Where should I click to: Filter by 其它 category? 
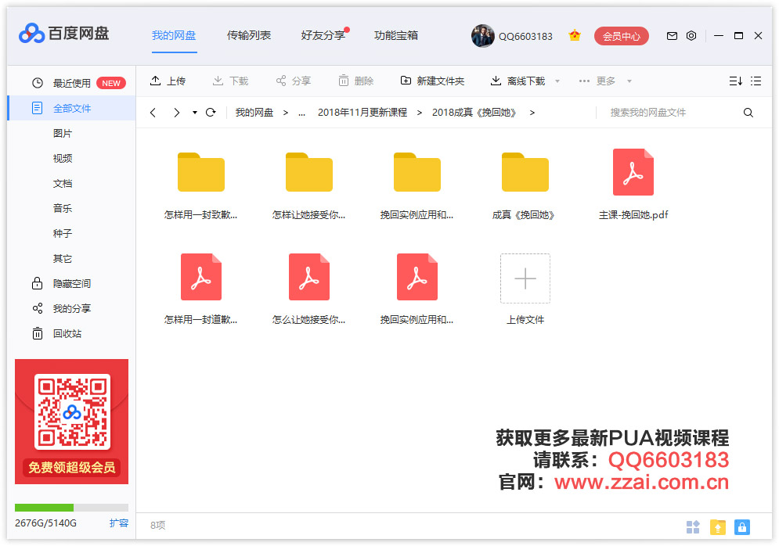63,259
